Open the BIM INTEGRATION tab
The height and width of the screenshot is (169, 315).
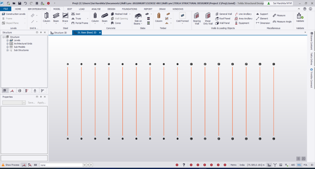(x=37, y=9)
